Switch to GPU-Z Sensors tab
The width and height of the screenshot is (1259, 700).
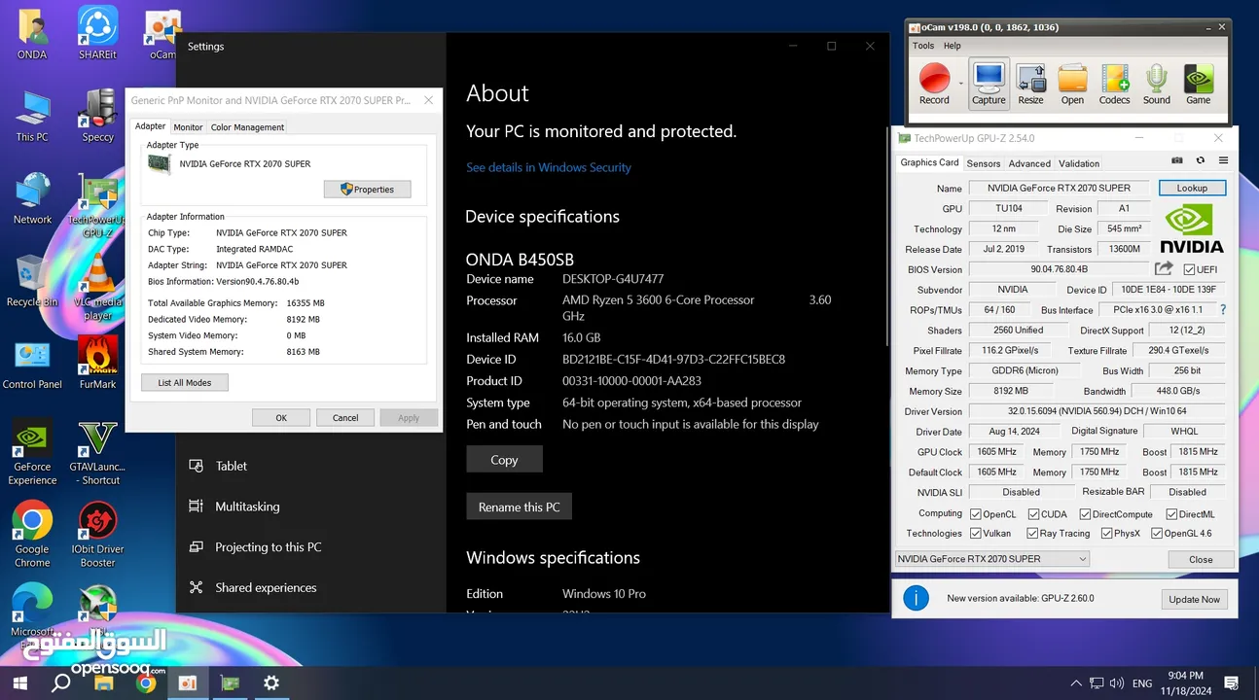(x=983, y=163)
